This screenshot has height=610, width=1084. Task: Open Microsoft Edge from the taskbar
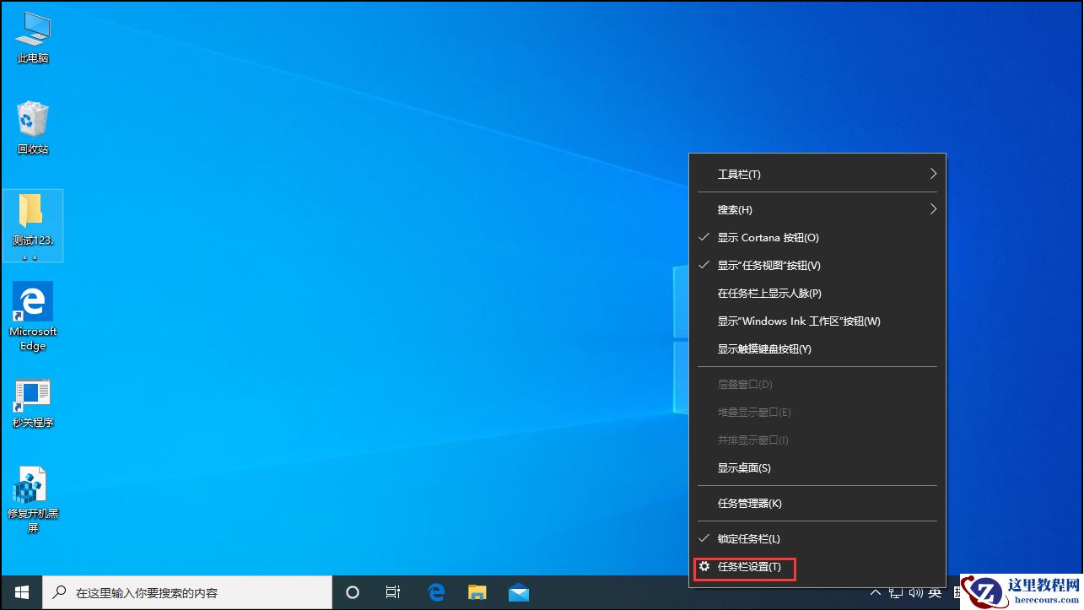(x=435, y=592)
